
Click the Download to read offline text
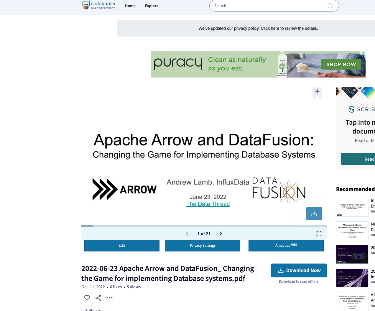299,282
